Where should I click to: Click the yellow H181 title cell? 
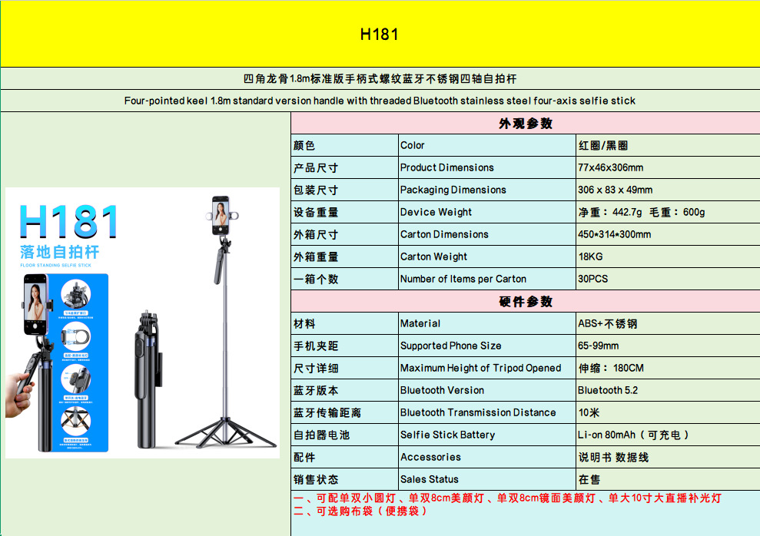(380, 35)
